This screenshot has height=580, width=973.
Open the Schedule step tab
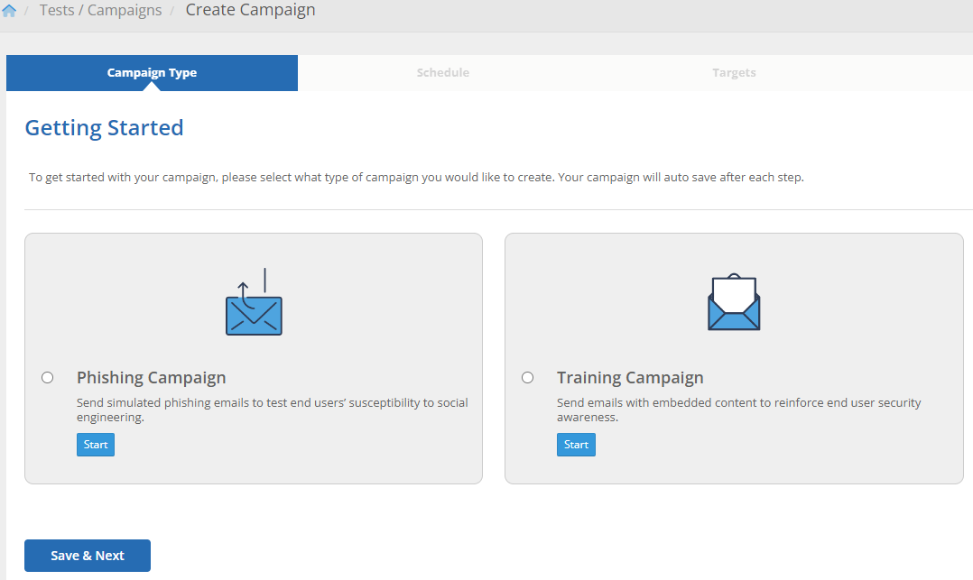[x=442, y=73]
